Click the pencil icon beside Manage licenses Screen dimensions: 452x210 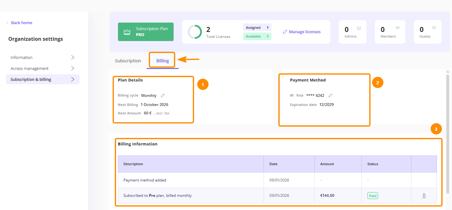(x=285, y=32)
